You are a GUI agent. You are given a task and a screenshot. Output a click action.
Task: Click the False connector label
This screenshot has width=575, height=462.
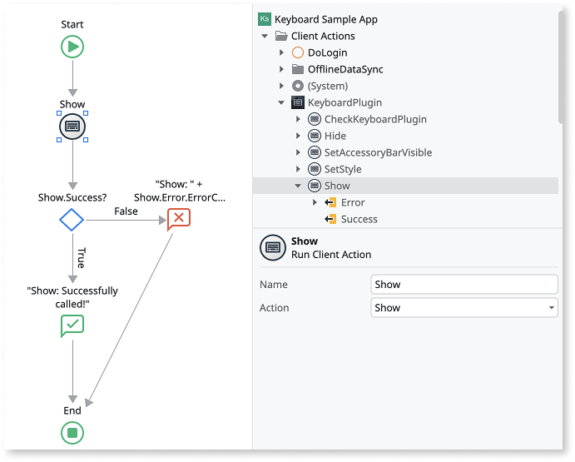click(x=126, y=211)
